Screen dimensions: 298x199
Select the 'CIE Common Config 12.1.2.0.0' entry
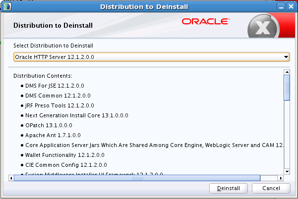click(x=66, y=165)
